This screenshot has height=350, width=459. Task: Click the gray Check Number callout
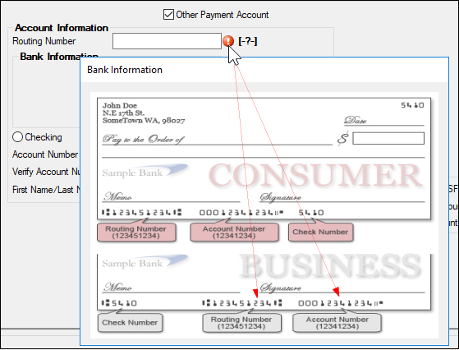(x=130, y=322)
